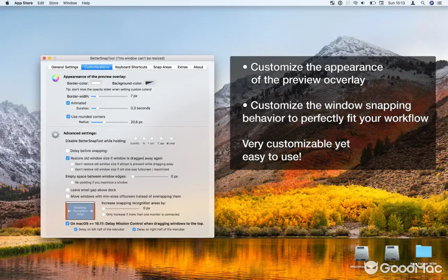This screenshot has height=280, width=448.
Task: Open the Macintosh HD drive on the desktop
Action: pos(361,253)
